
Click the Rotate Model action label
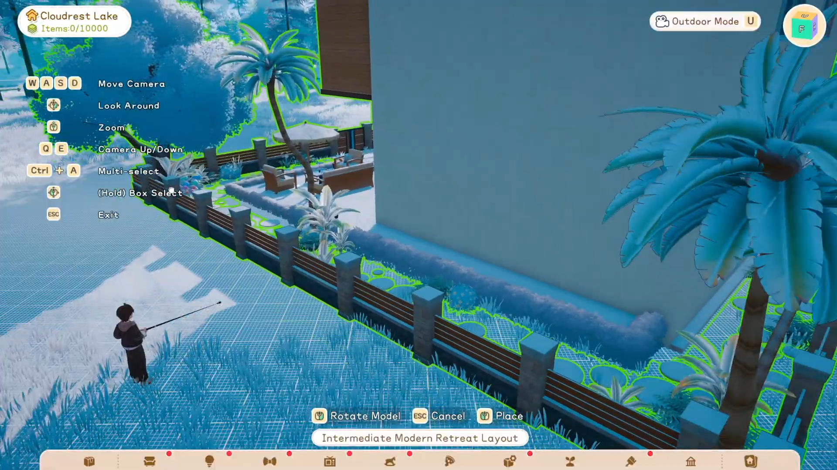[x=364, y=416]
